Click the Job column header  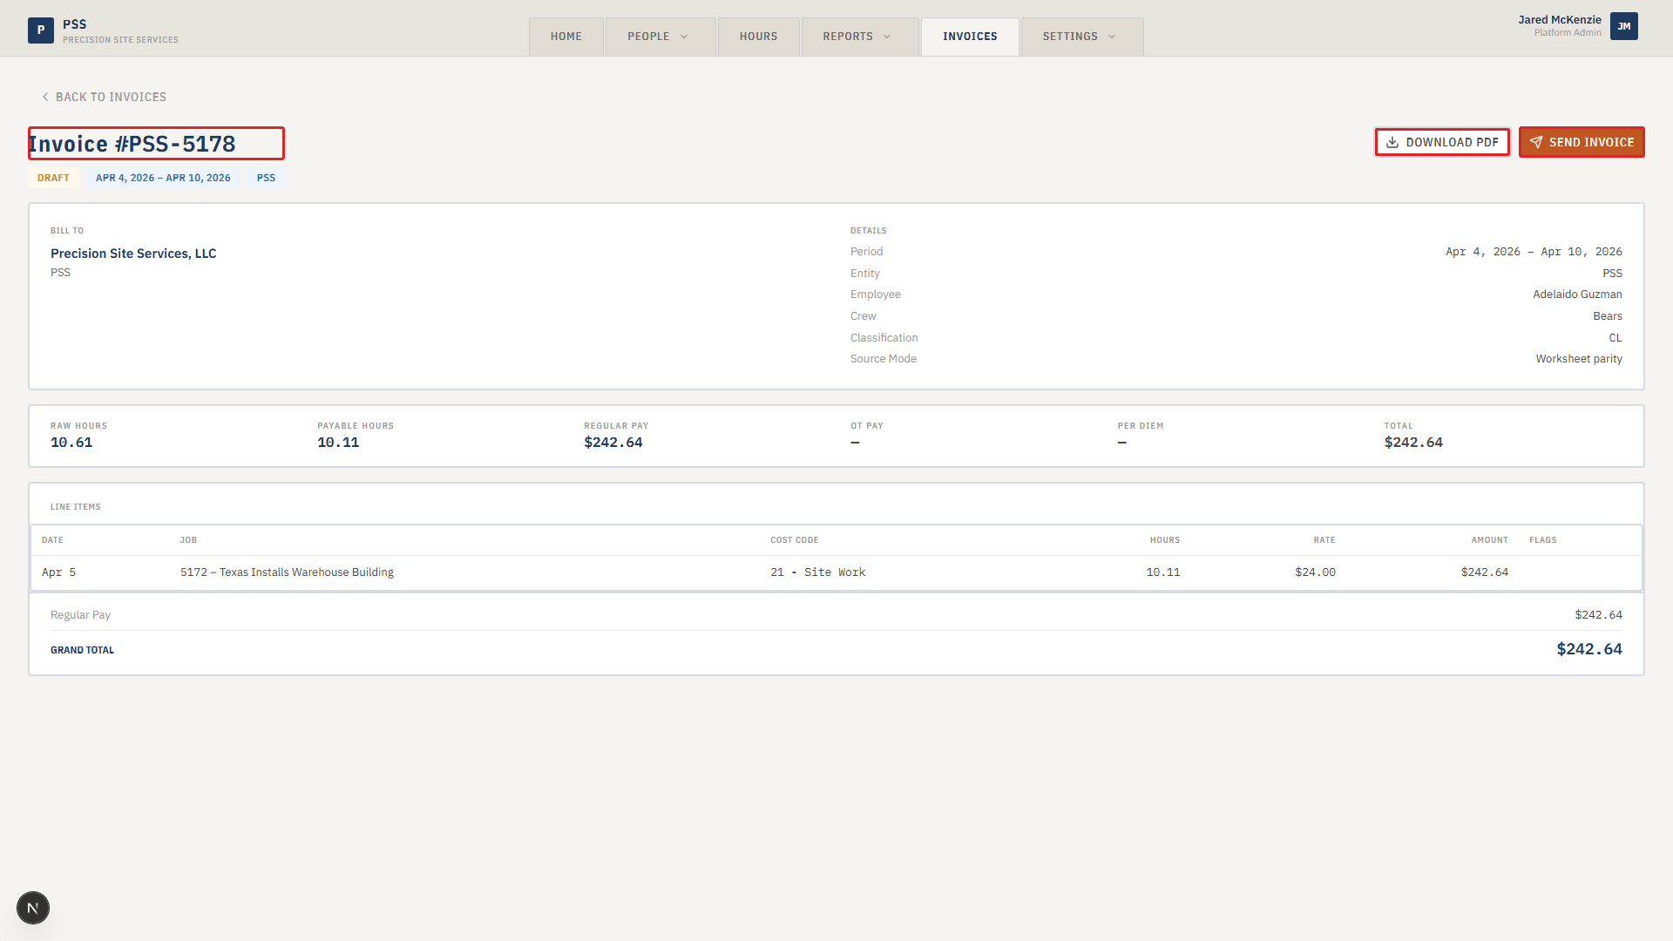(188, 540)
